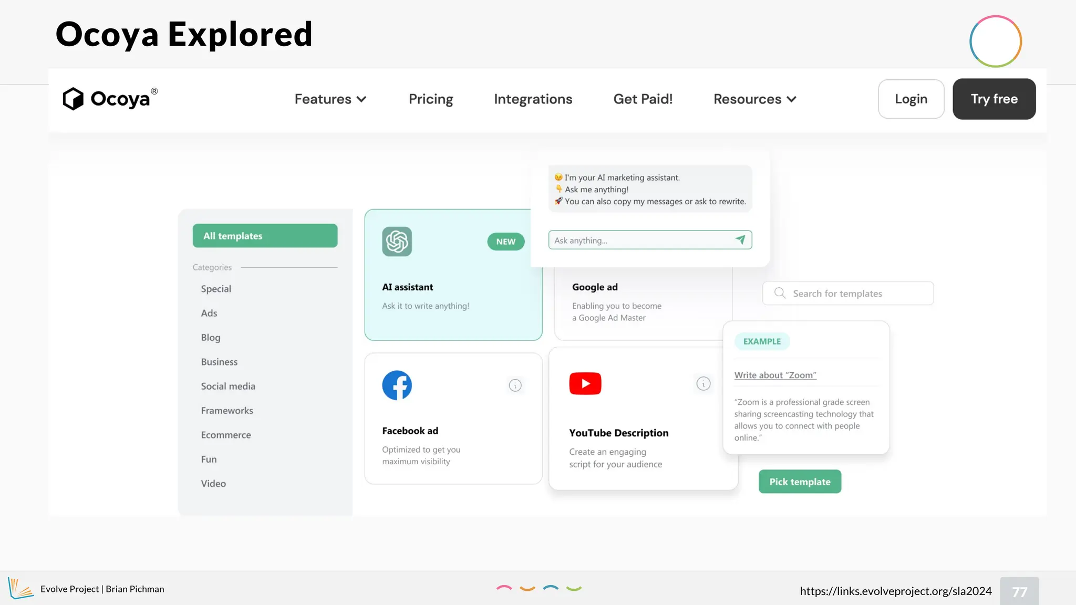Click the multicolor circle in slide corner
This screenshot has width=1076, height=605.
click(996, 41)
